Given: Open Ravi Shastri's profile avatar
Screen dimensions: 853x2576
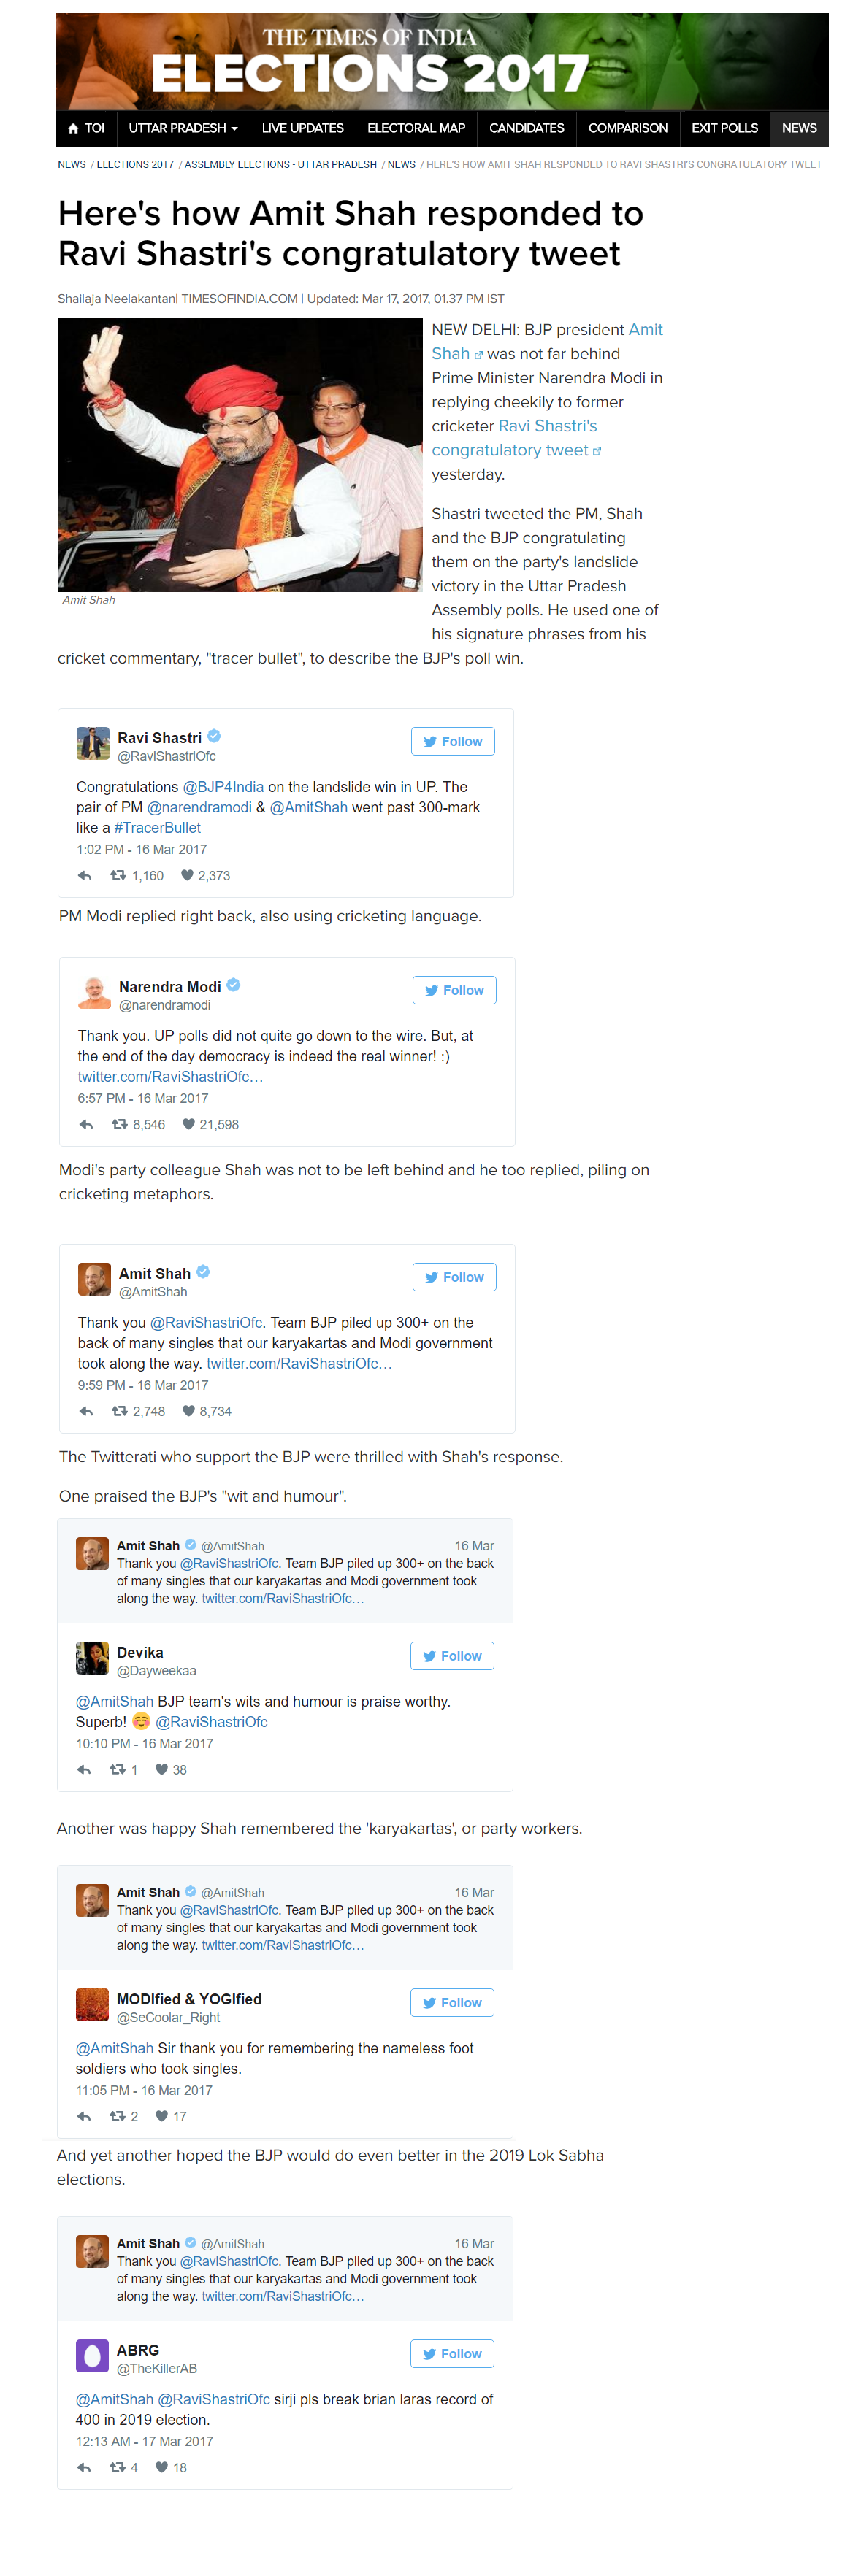Looking at the screenshot, I should click(93, 744).
